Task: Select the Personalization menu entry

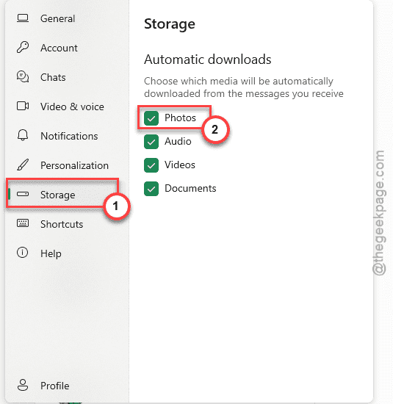Action: coord(74,165)
